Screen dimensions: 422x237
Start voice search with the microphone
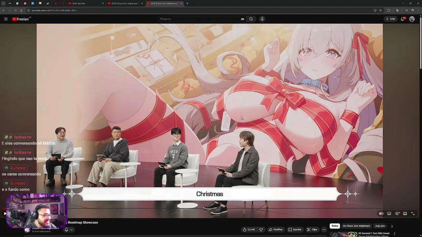[262, 19]
